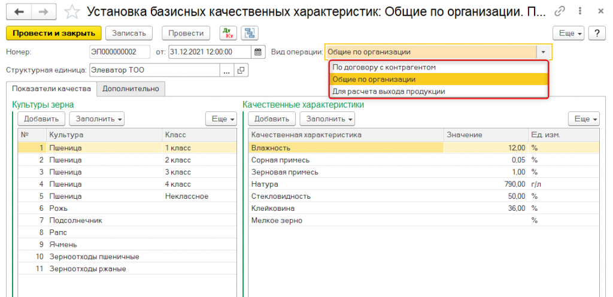This screenshot has height=297, width=613.
Task: Open the Элеватор ТОО record via open icon
Action: point(241,71)
